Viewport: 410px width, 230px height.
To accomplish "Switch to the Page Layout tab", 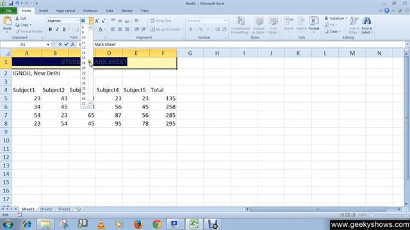I will click(65, 11).
